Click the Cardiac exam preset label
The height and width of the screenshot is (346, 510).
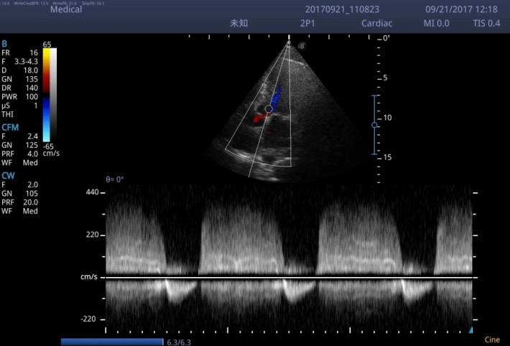(377, 24)
